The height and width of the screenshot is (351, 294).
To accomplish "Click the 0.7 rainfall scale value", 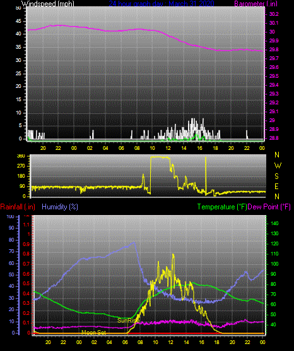I will click(26, 264).
